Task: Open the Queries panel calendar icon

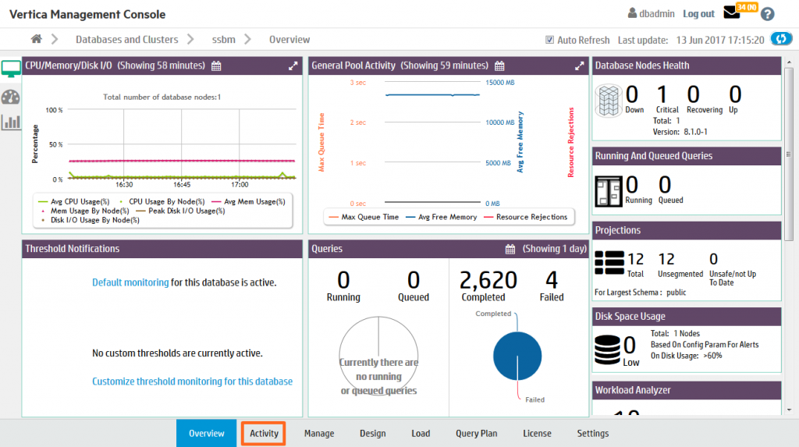Action: tap(510, 249)
